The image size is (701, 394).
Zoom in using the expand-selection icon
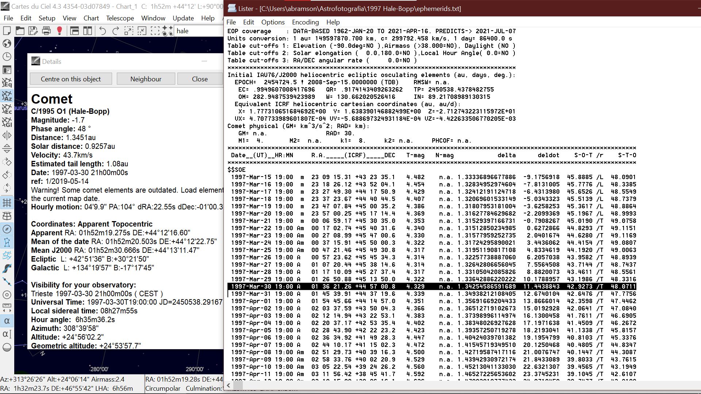point(129,31)
